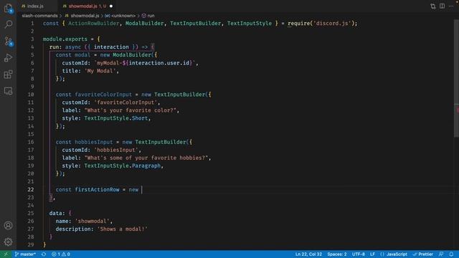Click 'Shows a modal!' description string

coord(123,229)
